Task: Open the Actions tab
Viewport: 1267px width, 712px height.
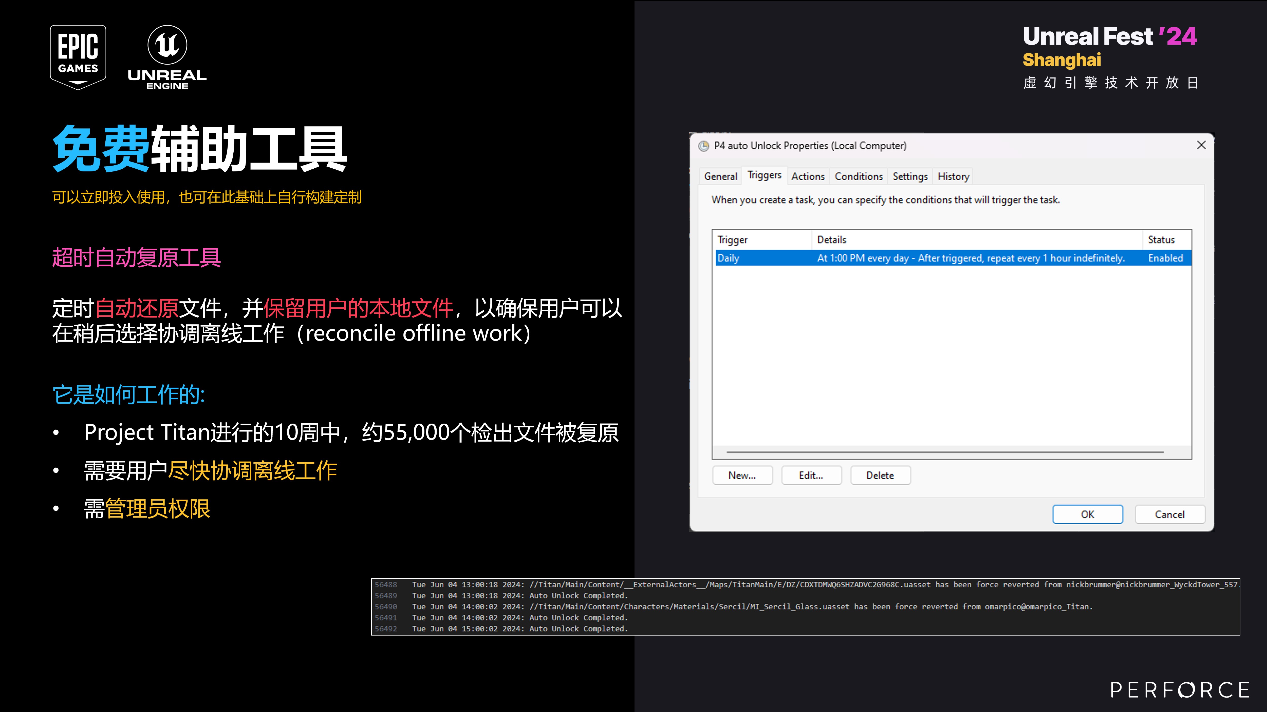Action: click(x=808, y=176)
